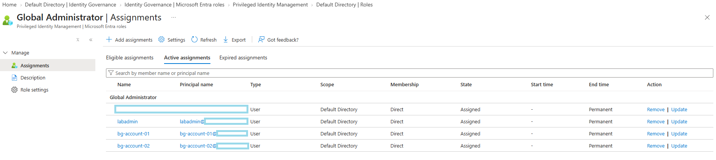This screenshot has width=716, height=160.
Task: Click the Start time column header
Action: [542, 84]
